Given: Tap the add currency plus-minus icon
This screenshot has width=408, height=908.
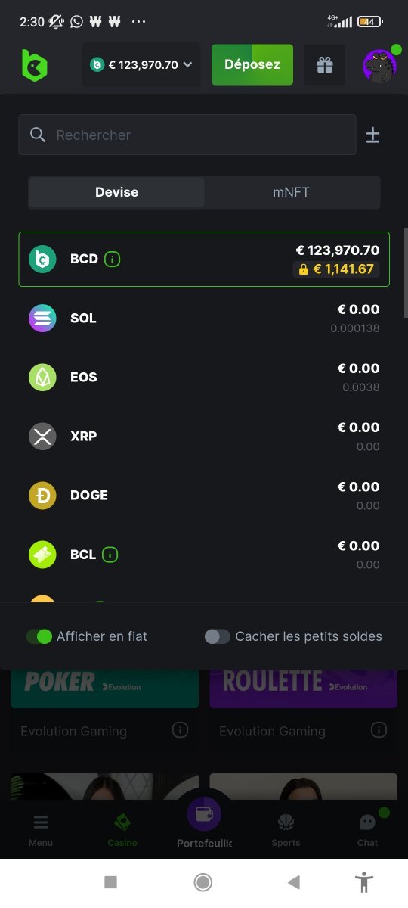Looking at the screenshot, I should (x=372, y=135).
